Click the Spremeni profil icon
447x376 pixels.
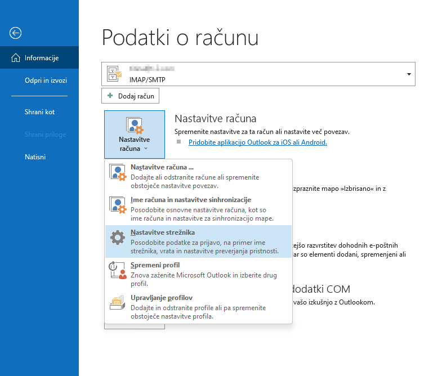click(117, 271)
